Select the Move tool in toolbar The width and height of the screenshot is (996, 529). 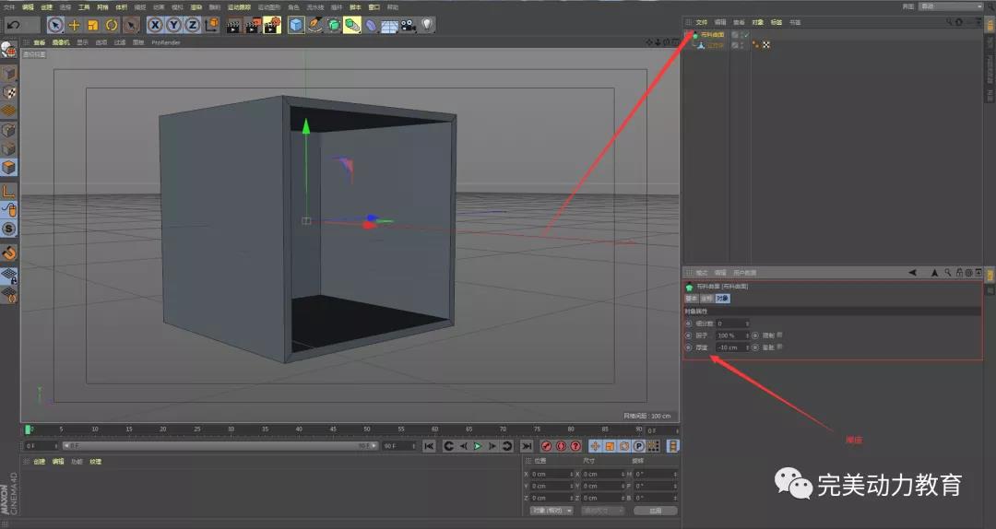[74, 25]
